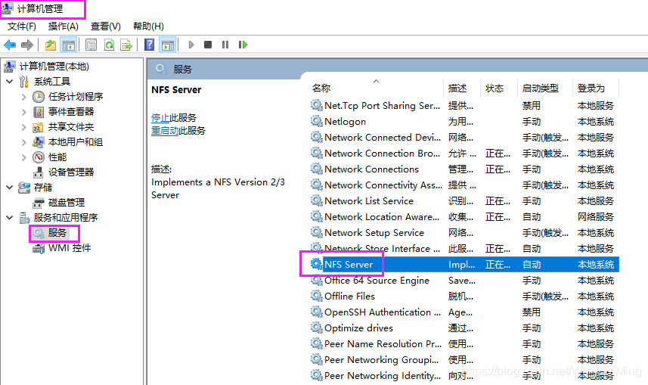Click the Up one level folder icon
The width and height of the screenshot is (648, 385).
click(51, 45)
